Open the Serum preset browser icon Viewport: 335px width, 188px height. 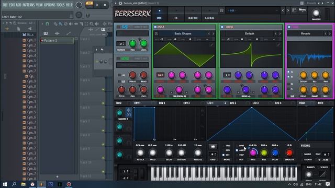click(294, 10)
